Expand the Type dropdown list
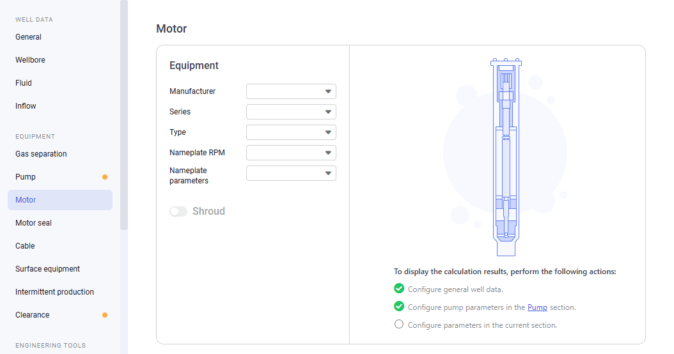Screen dimensions: 674x354 coord(291,132)
